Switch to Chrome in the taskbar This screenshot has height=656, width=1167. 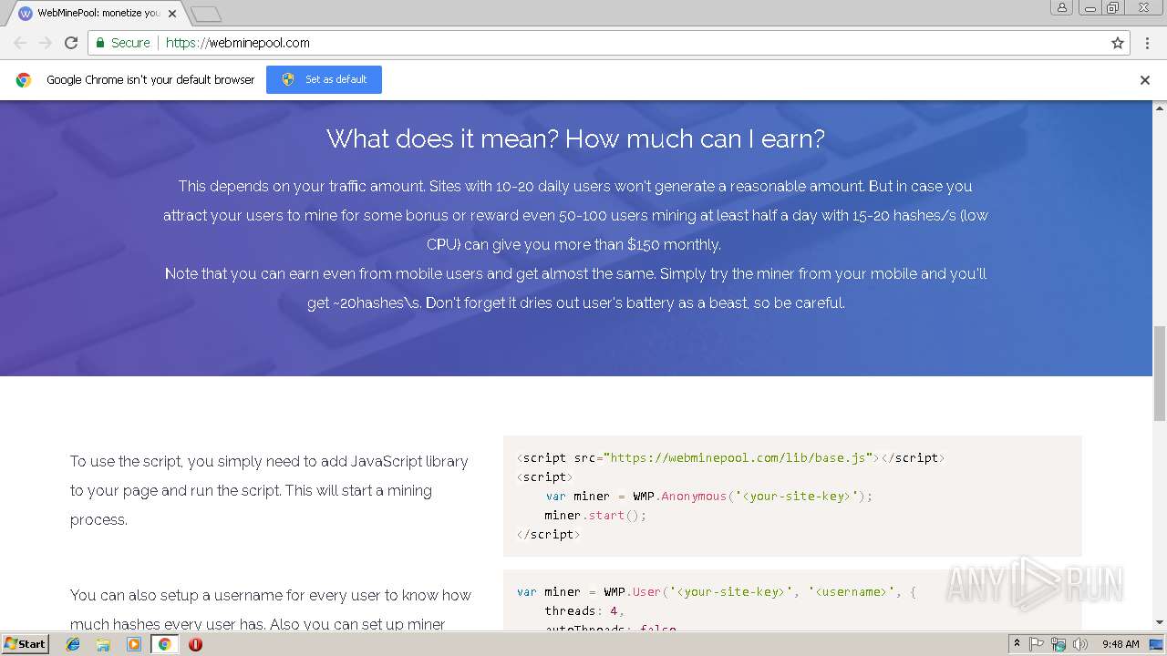(x=164, y=644)
